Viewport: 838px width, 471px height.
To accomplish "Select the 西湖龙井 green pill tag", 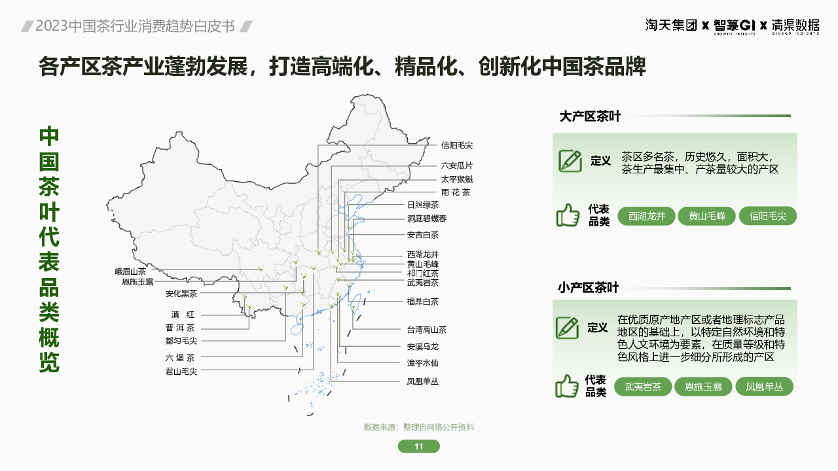I will point(651,216).
